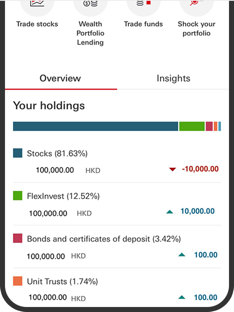
Task: Click the green up arrow beside 10,000.00
Action: pyautogui.click(x=169, y=212)
